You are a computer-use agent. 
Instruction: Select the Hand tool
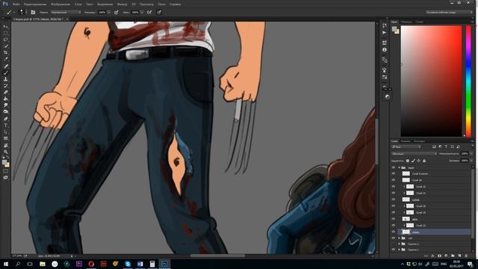[5, 145]
